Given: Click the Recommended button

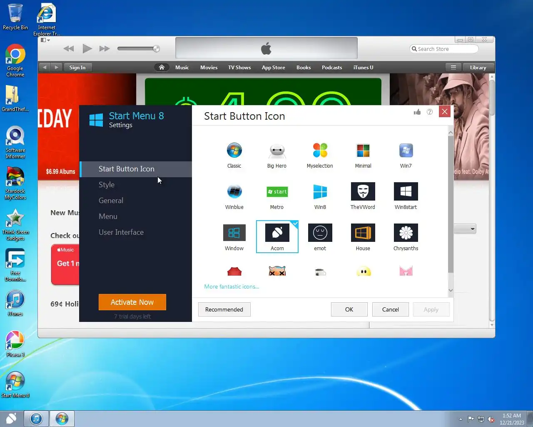Looking at the screenshot, I should (x=224, y=309).
